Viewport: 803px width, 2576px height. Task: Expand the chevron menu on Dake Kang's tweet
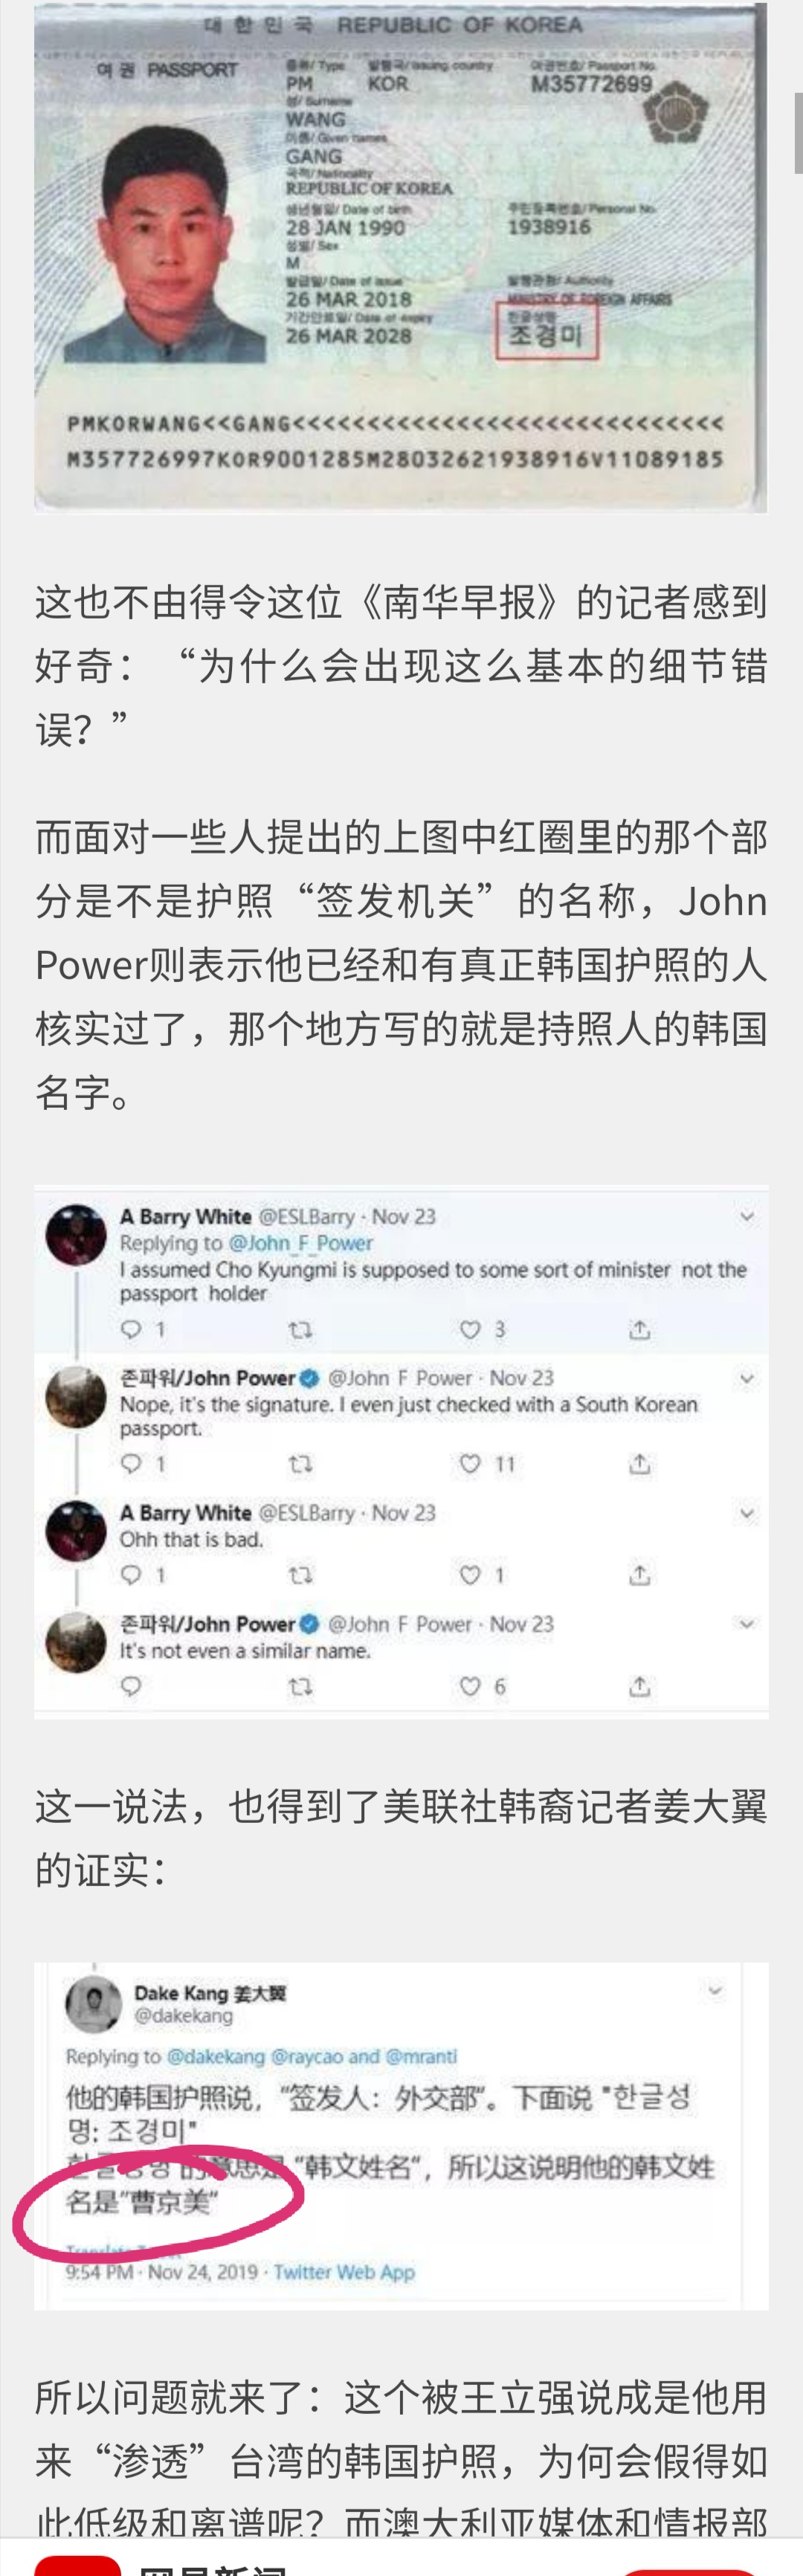715,1990
